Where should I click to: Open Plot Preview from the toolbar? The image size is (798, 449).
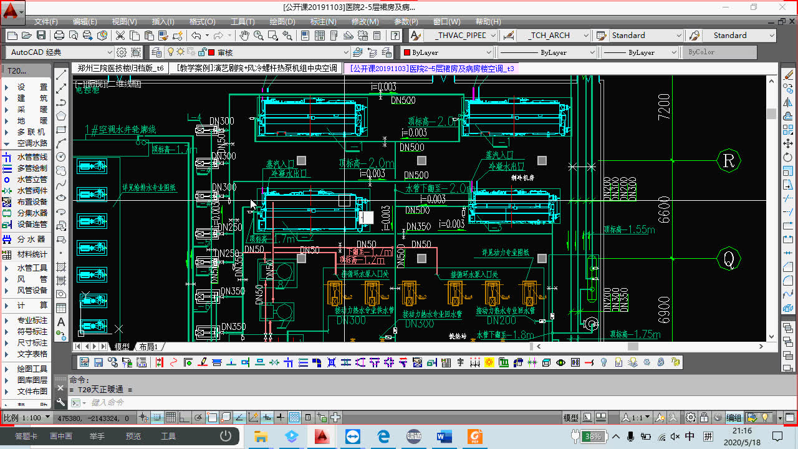pyautogui.click(x=74, y=36)
